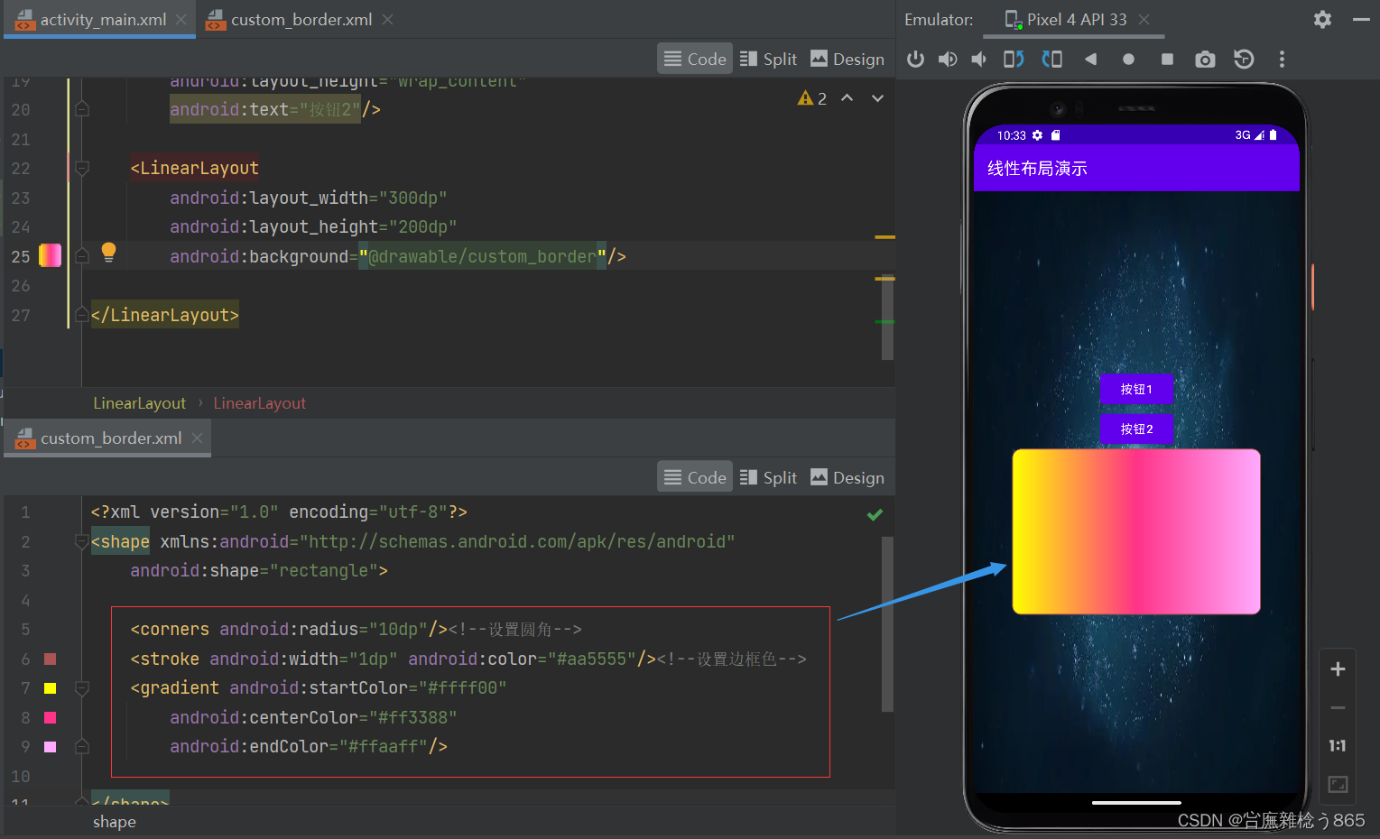Collapse the shape tag fold on line 2
This screenshot has height=839, width=1380.
point(82,541)
